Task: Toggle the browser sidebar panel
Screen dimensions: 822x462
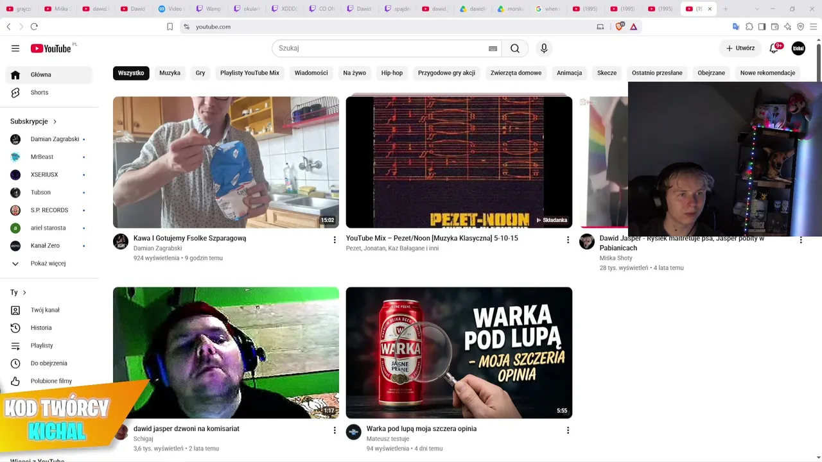Action: [762, 26]
